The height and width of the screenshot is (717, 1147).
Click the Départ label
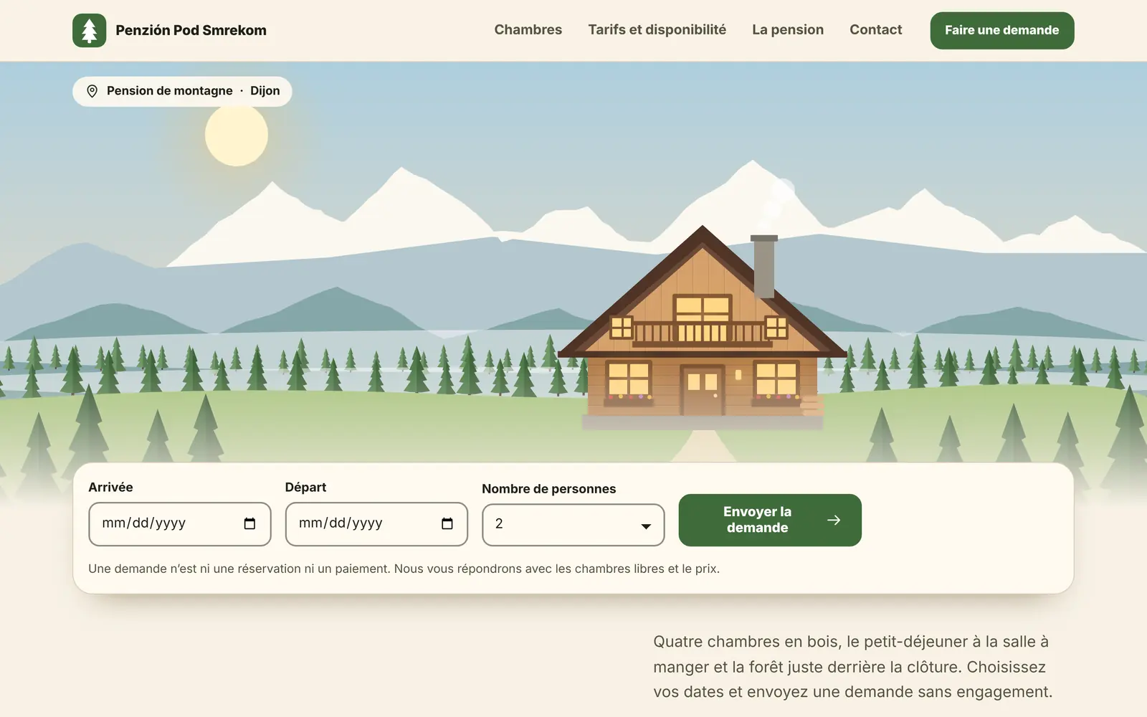click(305, 488)
